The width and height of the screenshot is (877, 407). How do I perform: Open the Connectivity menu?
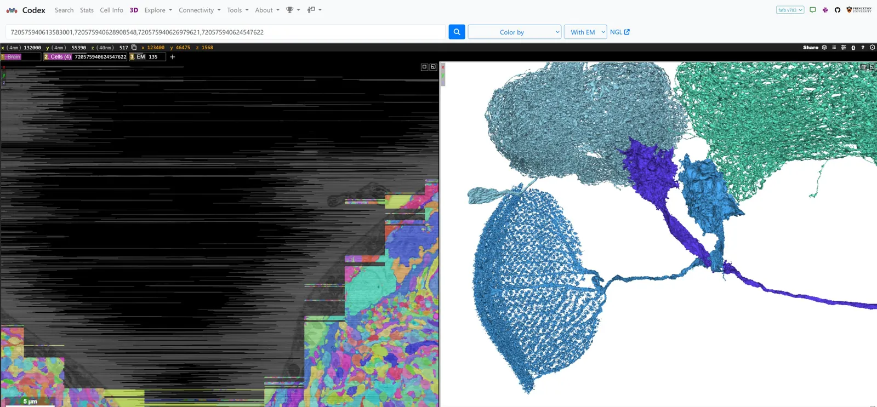(x=200, y=10)
